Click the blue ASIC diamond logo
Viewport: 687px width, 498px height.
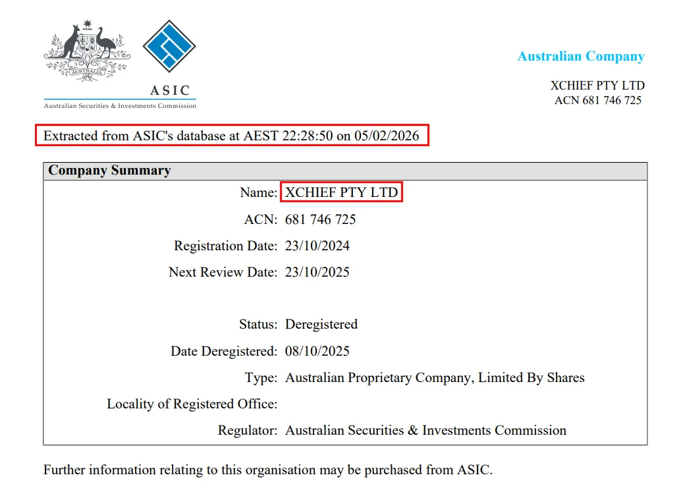[x=169, y=46]
